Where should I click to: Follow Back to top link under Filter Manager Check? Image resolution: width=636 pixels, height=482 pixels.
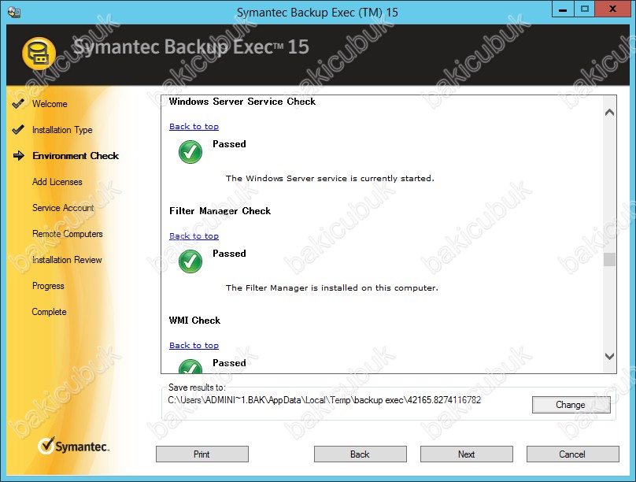click(x=194, y=235)
